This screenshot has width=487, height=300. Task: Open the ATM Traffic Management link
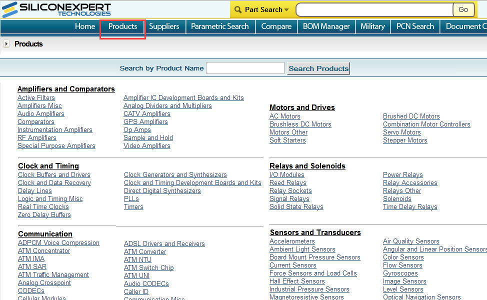53,275
